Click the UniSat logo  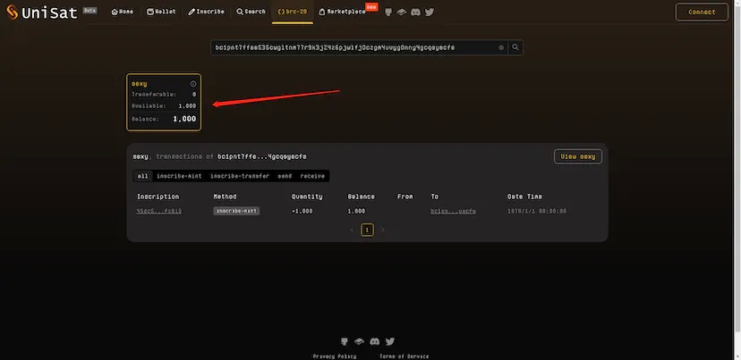(x=40, y=13)
